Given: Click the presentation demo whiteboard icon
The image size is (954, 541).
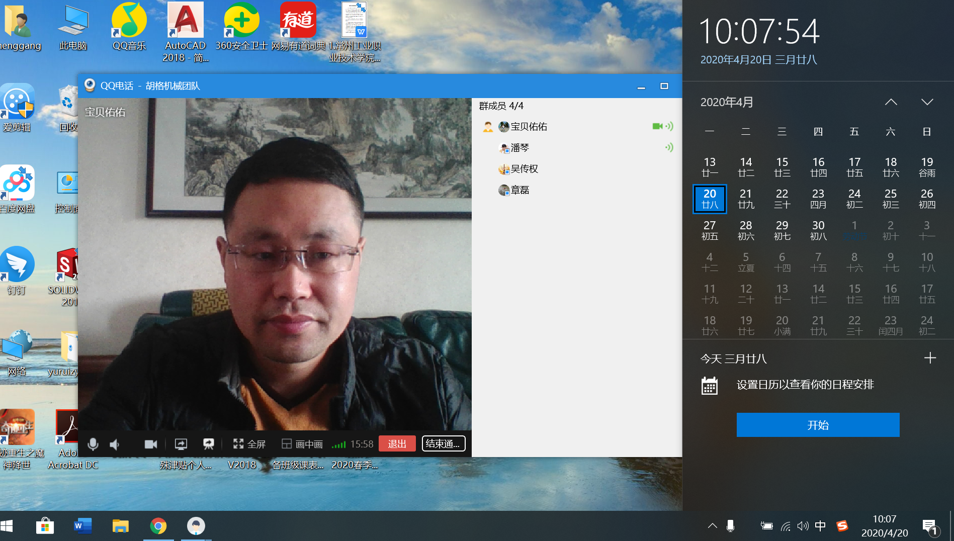Looking at the screenshot, I should pos(208,444).
